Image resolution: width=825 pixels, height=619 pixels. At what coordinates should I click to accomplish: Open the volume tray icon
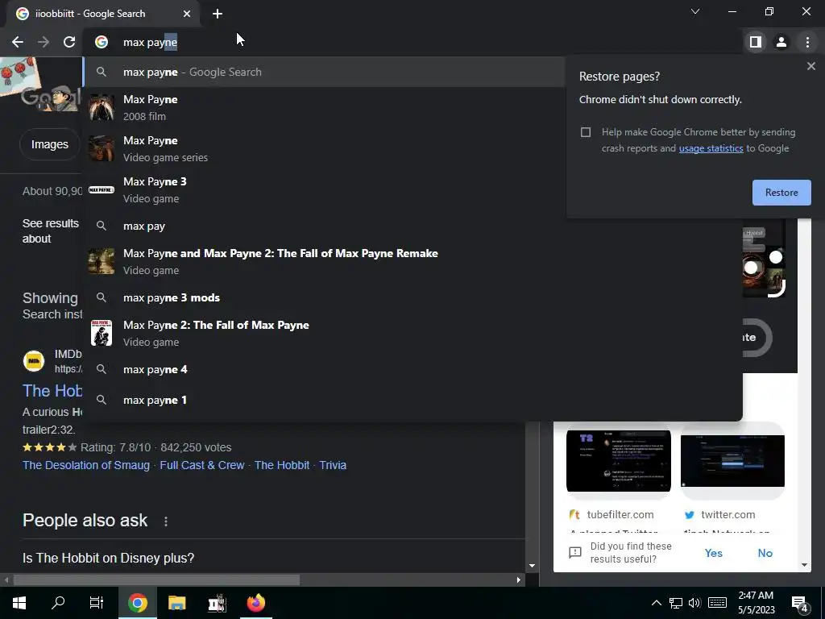[x=694, y=603]
